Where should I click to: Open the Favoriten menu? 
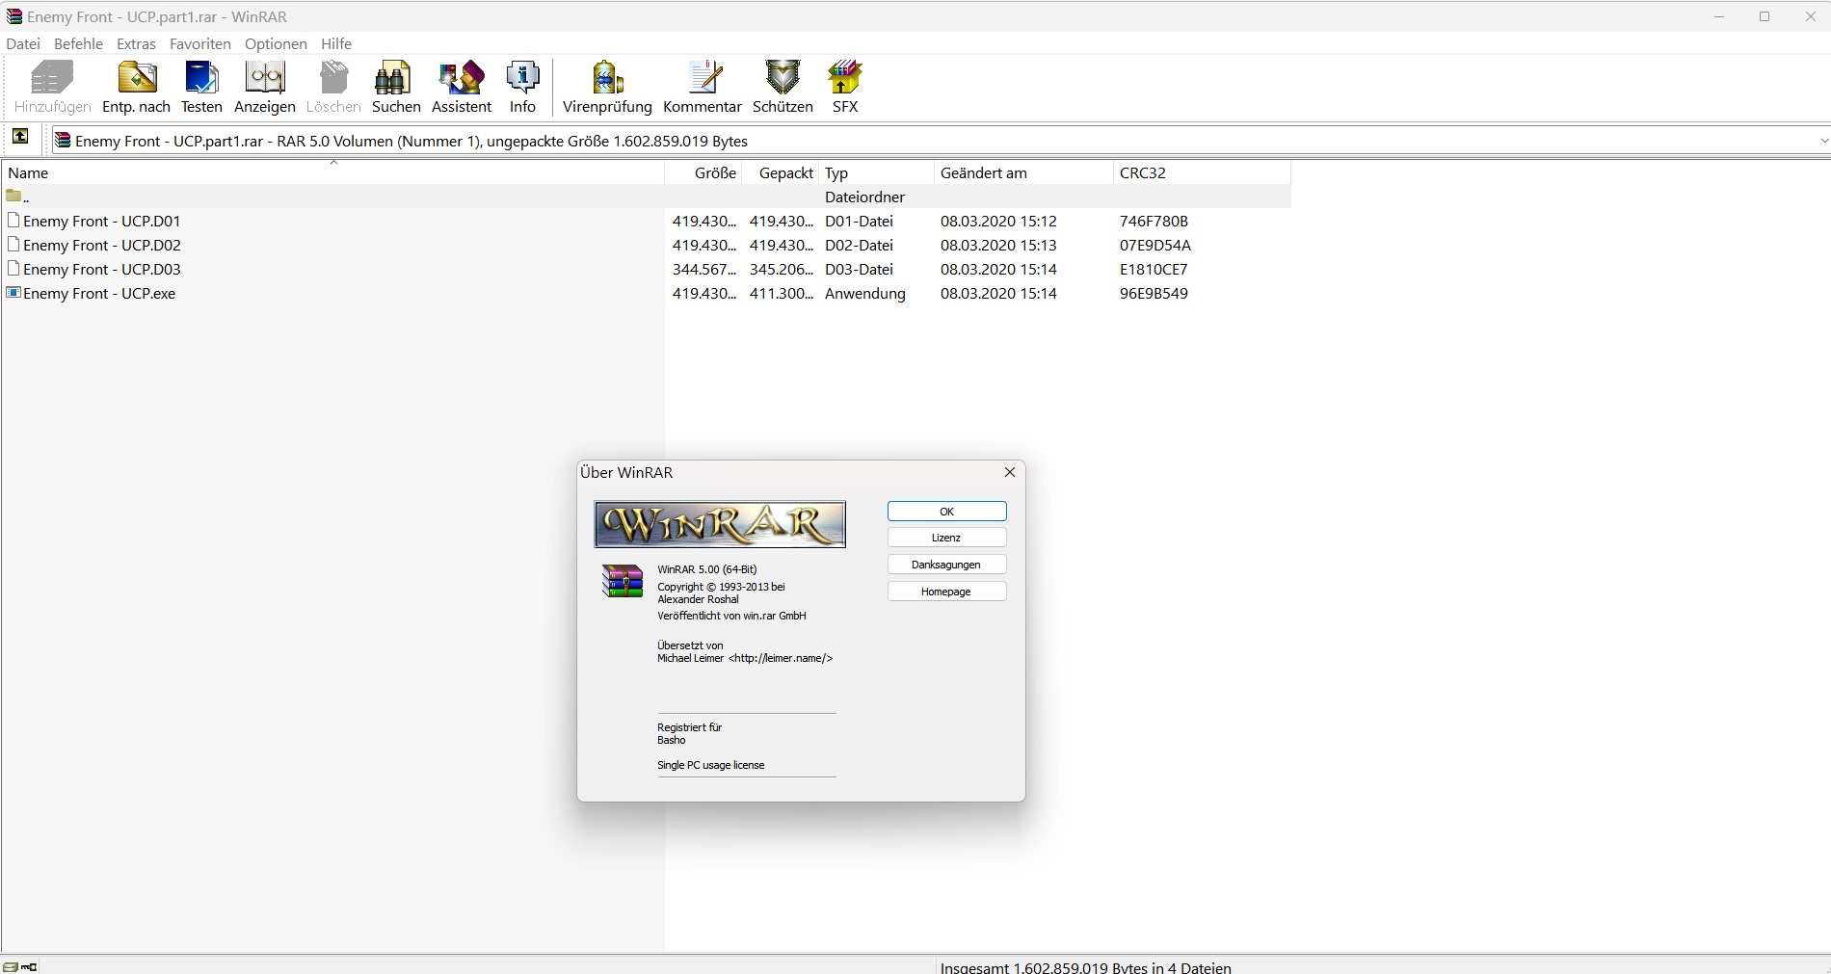pyautogui.click(x=200, y=43)
